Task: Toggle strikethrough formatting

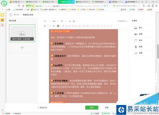Action: [x=63, y=26]
